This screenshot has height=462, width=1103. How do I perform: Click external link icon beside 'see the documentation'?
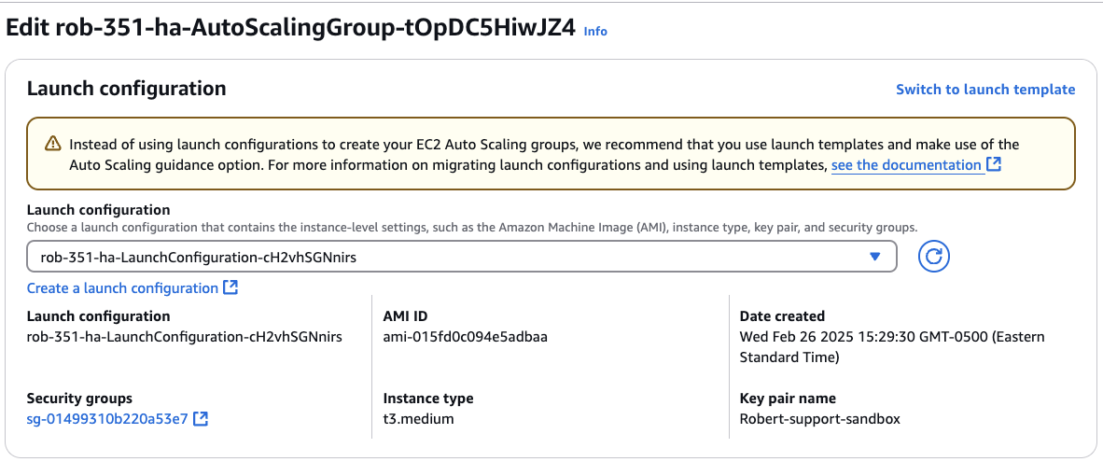pyautogui.click(x=994, y=165)
